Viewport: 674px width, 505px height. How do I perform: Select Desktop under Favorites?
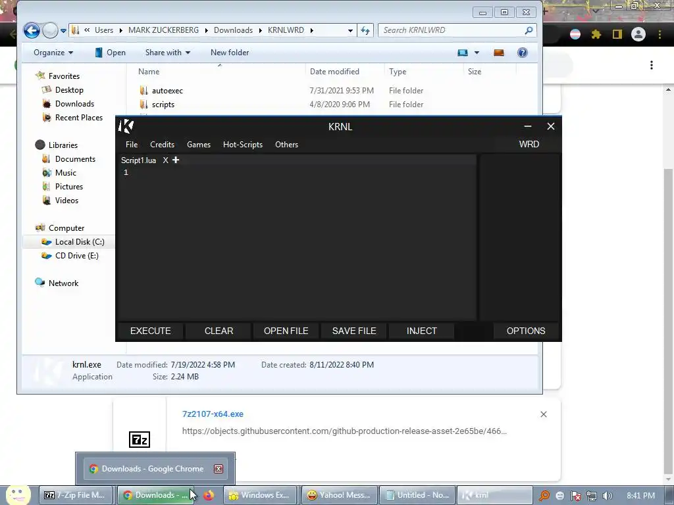point(69,89)
